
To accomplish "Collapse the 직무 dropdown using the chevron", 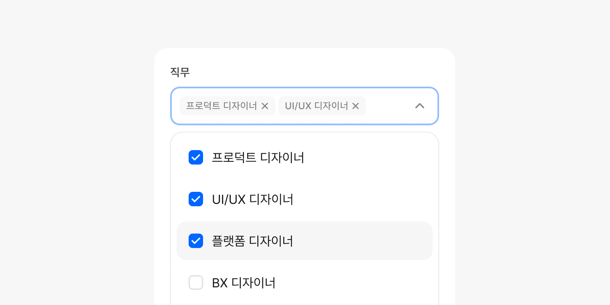I will tap(419, 106).
